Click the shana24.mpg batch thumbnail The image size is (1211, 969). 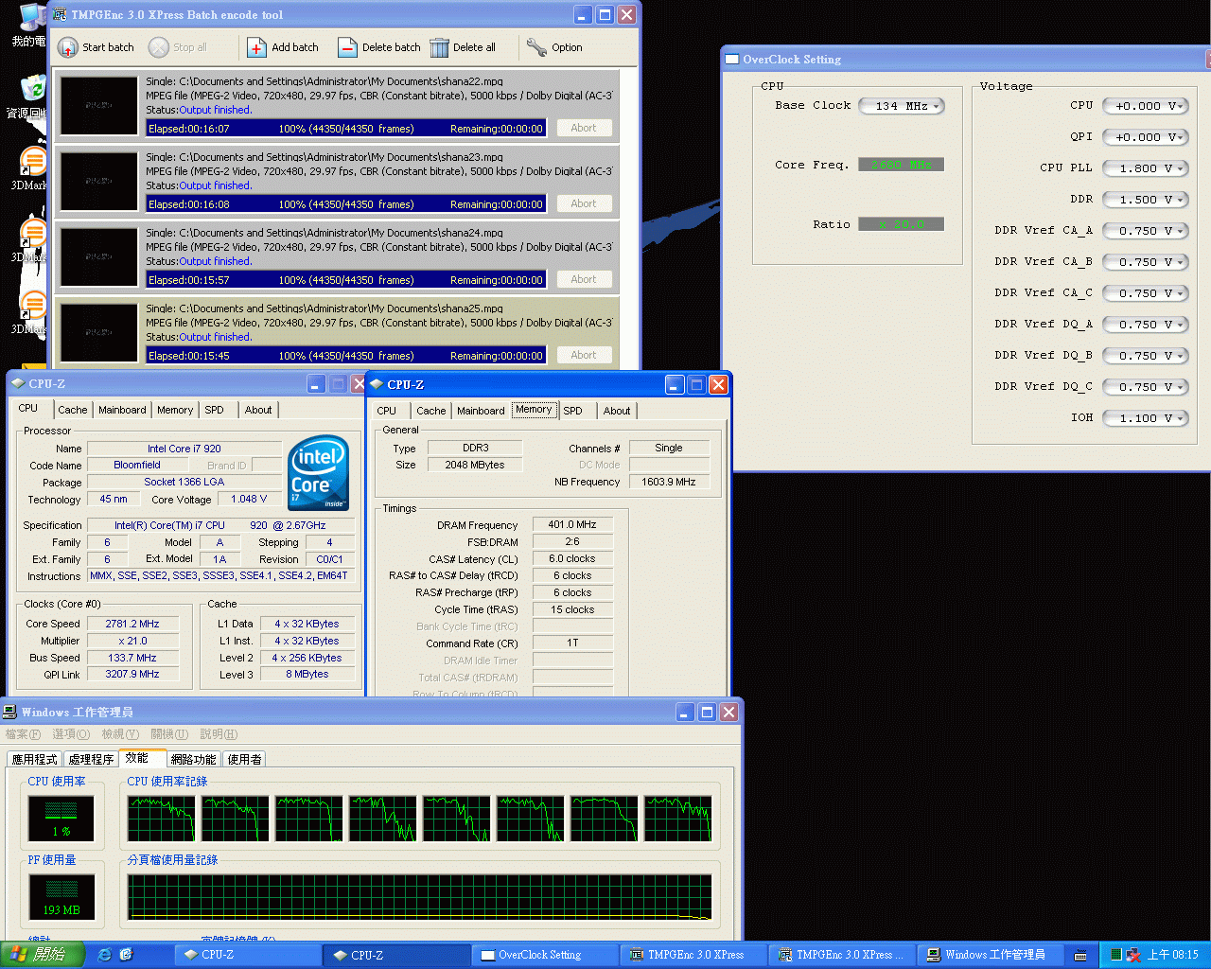pyautogui.click(x=98, y=257)
